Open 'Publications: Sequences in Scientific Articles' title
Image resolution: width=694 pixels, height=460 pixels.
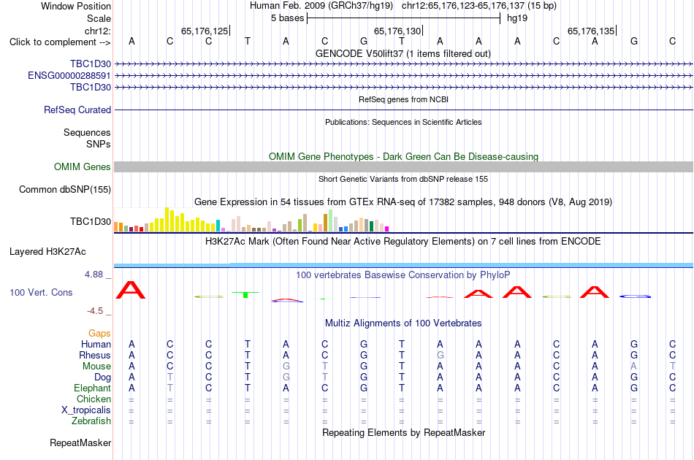click(x=403, y=122)
